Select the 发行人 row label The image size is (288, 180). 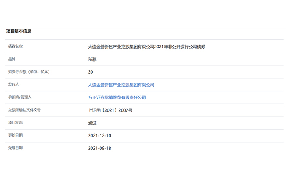[14, 84]
